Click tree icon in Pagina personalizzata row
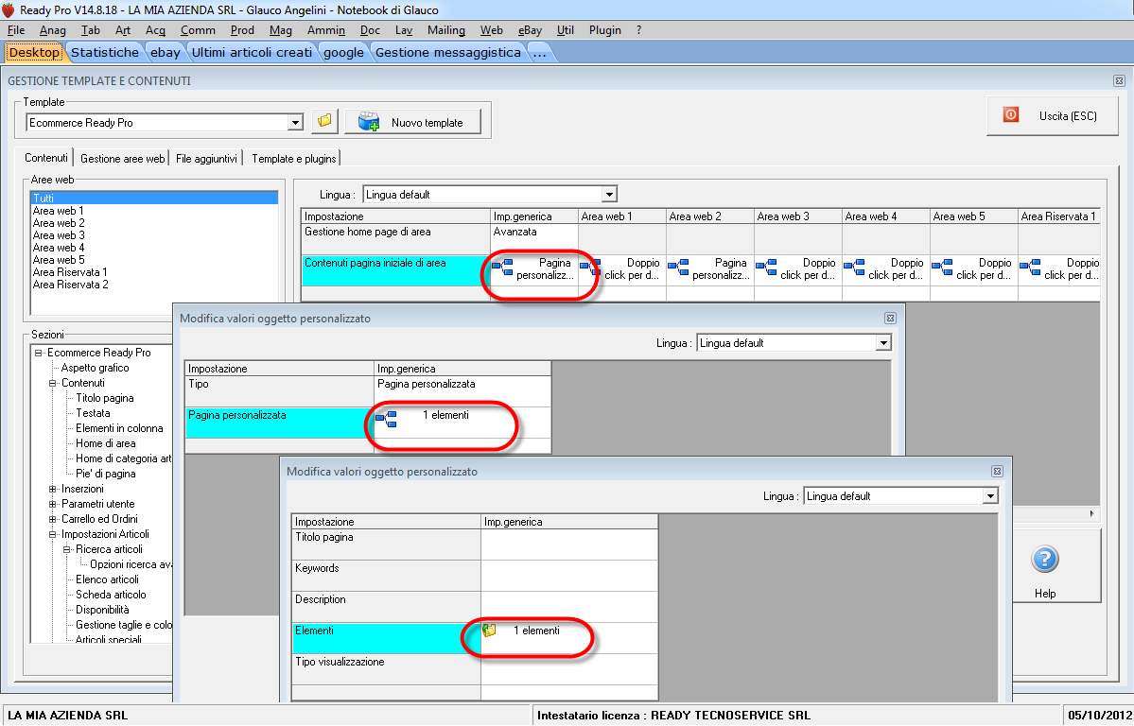Image resolution: width=1134 pixels, height=726 pixels. [x=386, y=419]
